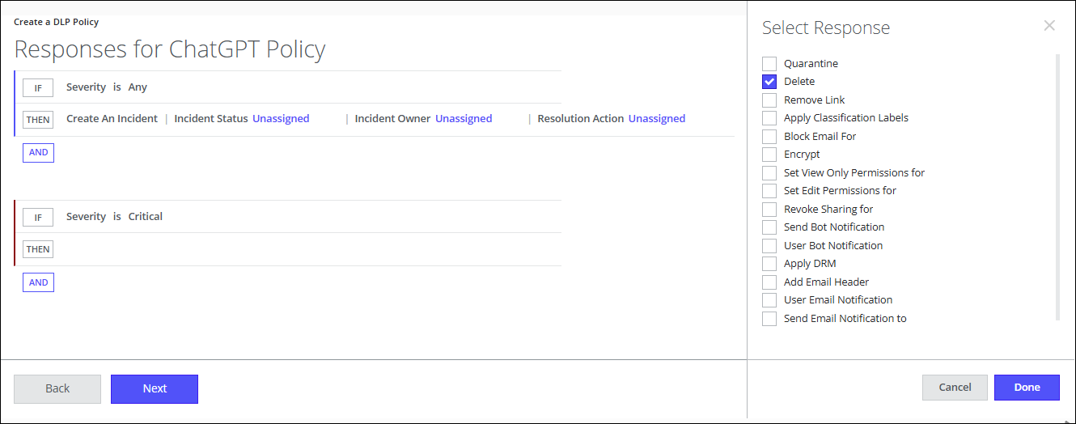Go to the Next step
Image resolution: width=1076 pixels, height=424 pixels.
(155, 388)
